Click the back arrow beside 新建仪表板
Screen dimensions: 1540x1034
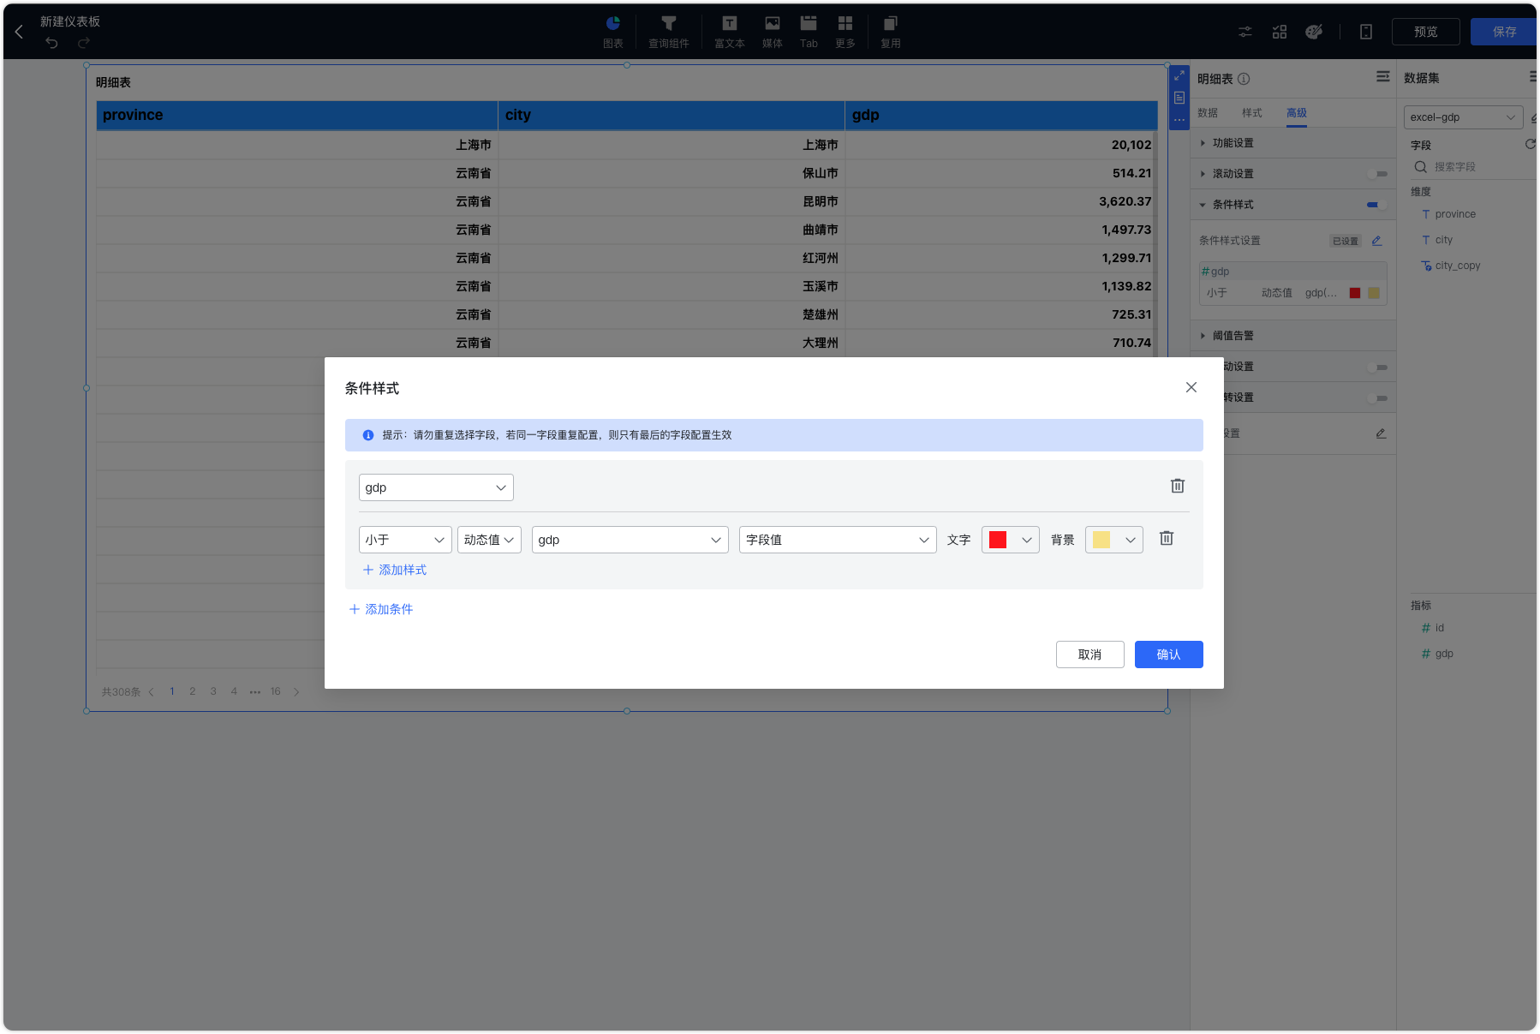tap(19, 32)
